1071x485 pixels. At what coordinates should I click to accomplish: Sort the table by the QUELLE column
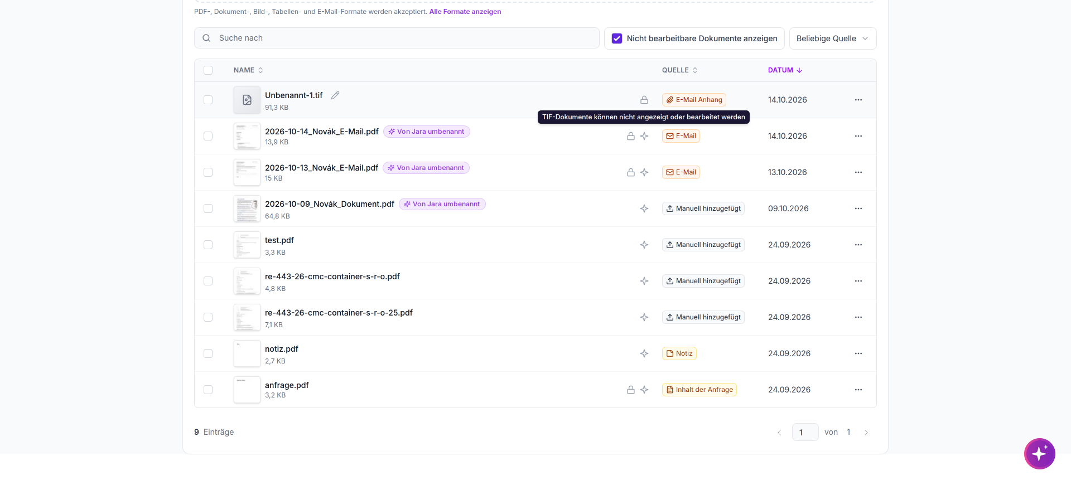click(x=679, y=70)
